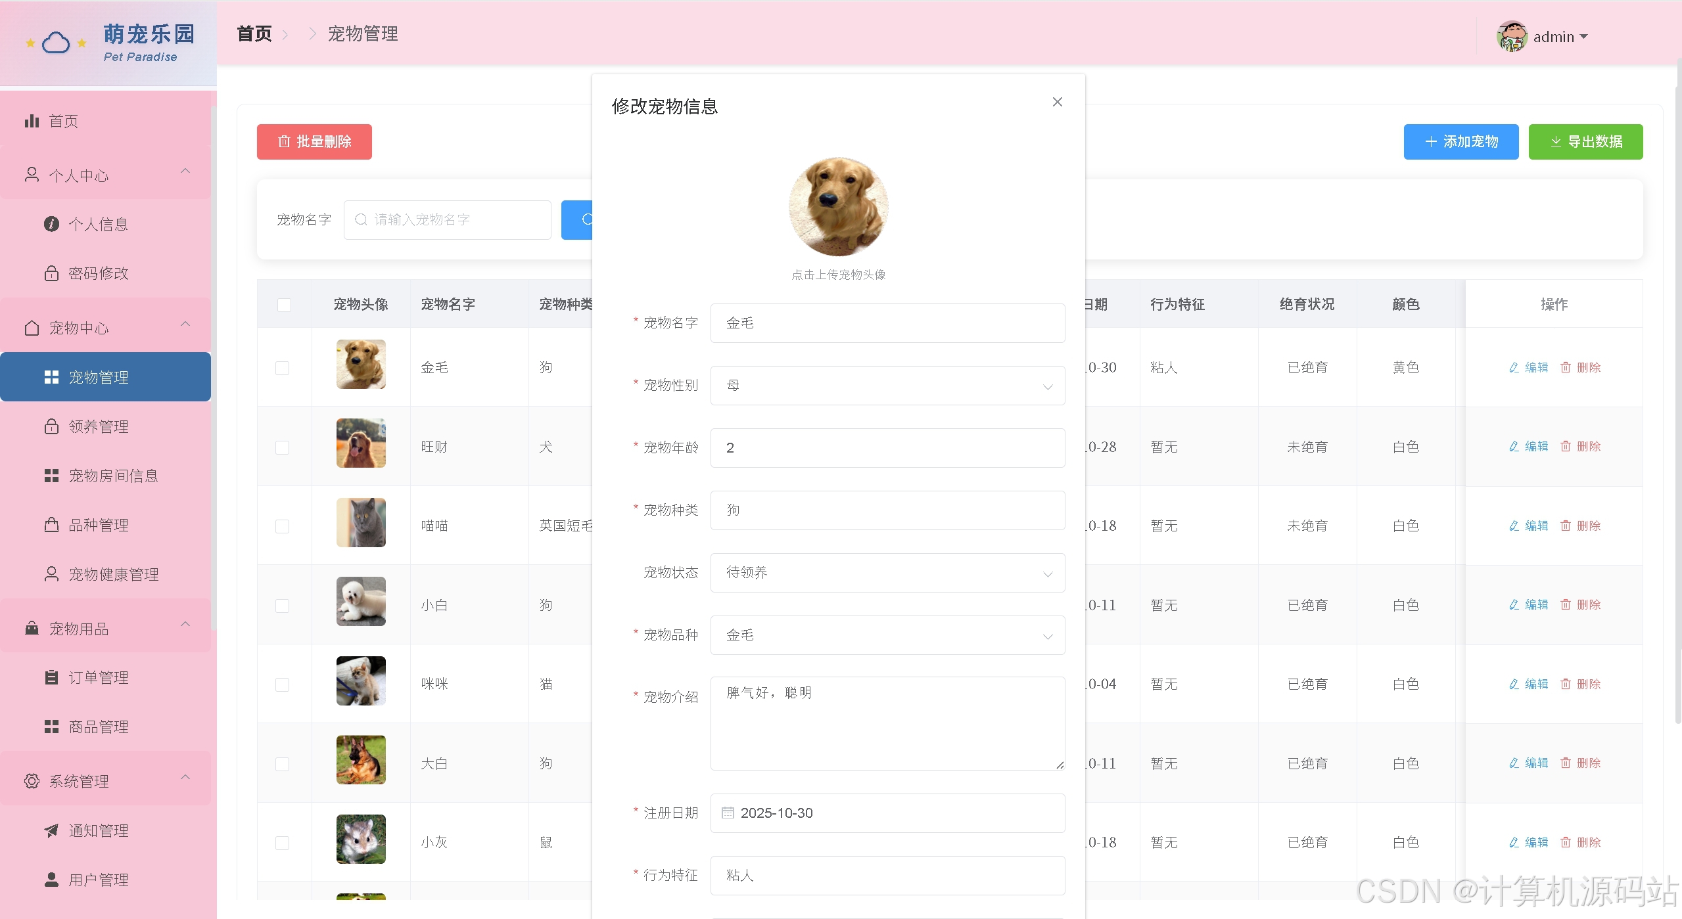Click the 导出数据 button
Image resolution: width=1682 pixels, height=919 pixels.
1585,142
